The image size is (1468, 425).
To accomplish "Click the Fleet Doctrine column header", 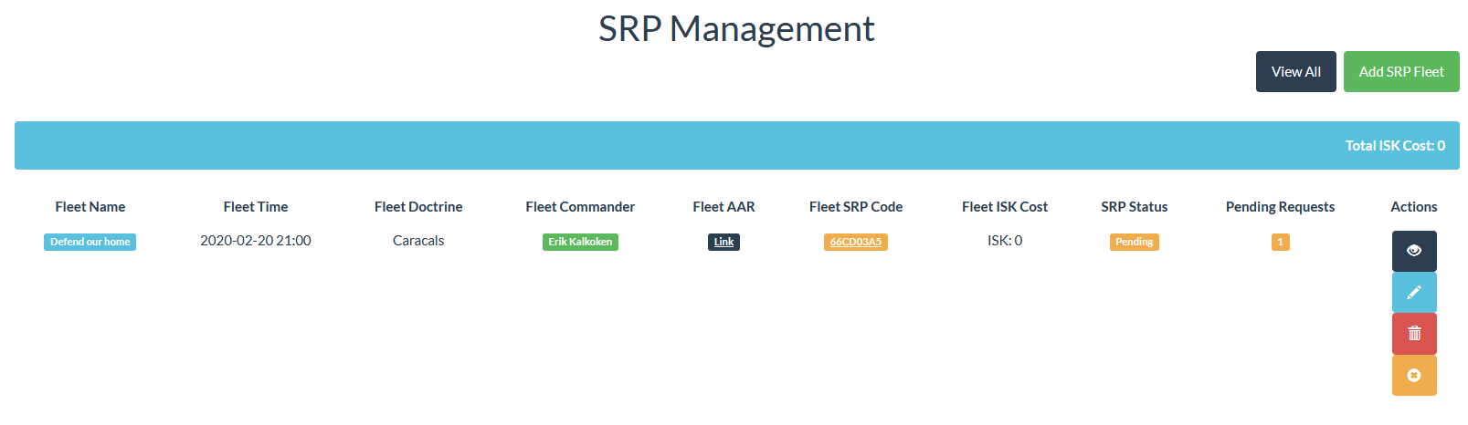I will pyautogui.click(x=418, y=207).
